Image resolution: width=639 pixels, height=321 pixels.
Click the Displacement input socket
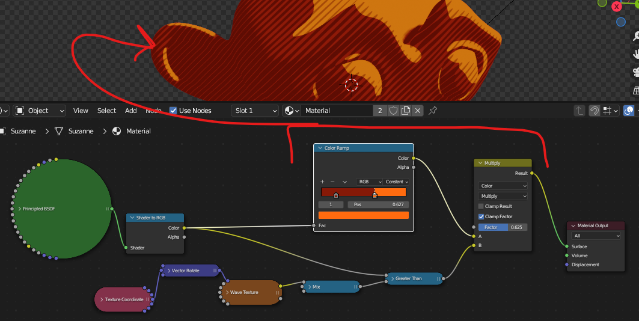(x=567, y=264)
